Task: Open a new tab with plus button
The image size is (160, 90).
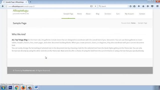Action: 30,2
